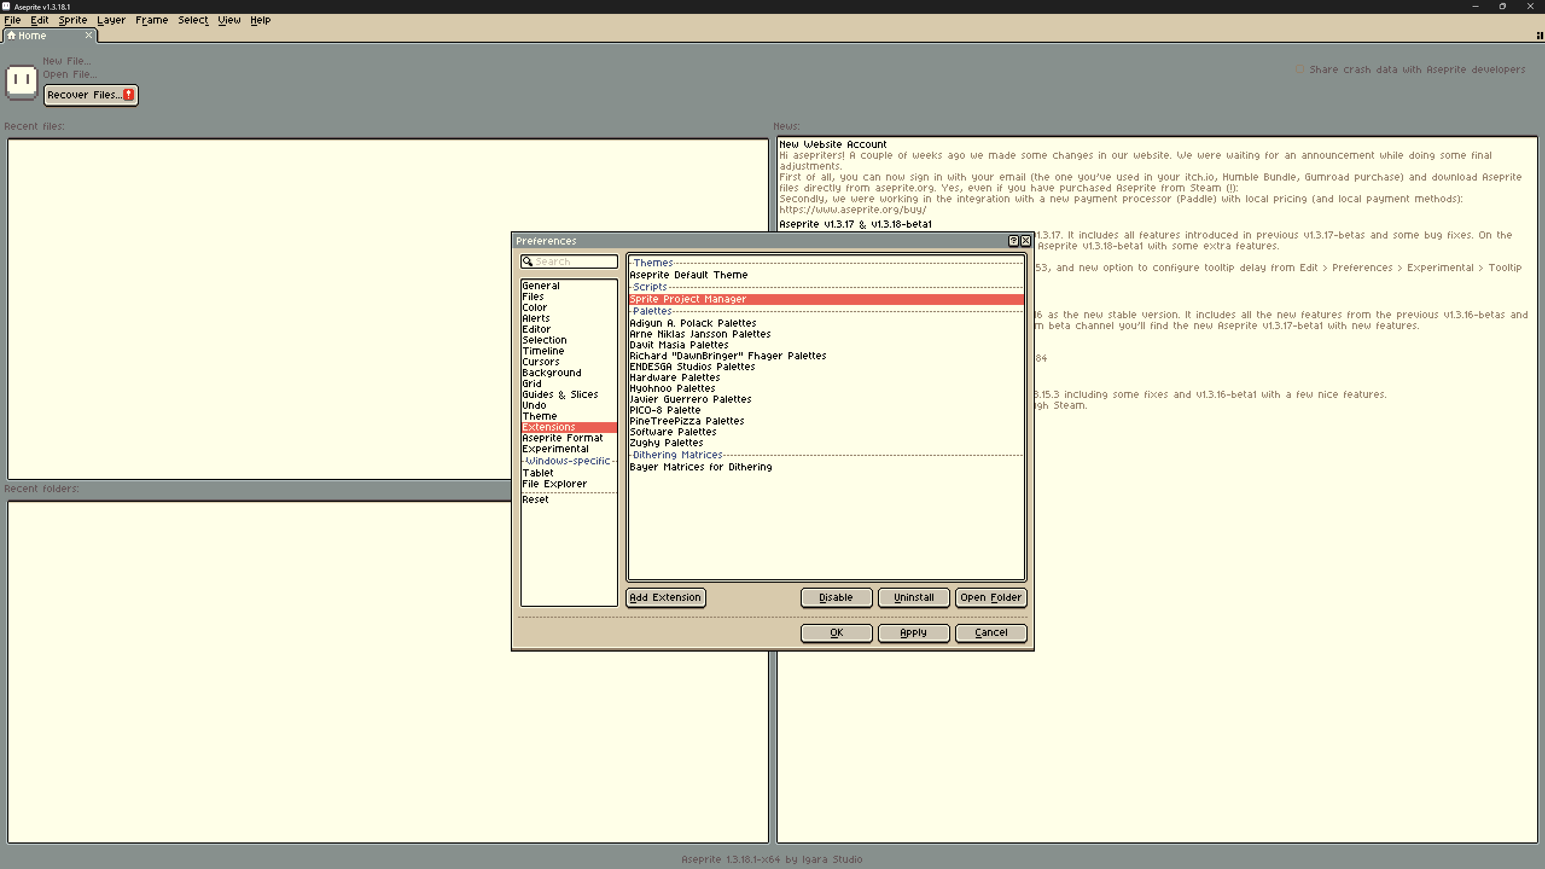The height and width of the screenshot is (869, 1545).
Task: Select the Background preferences section
Action: tap(569, 373)
